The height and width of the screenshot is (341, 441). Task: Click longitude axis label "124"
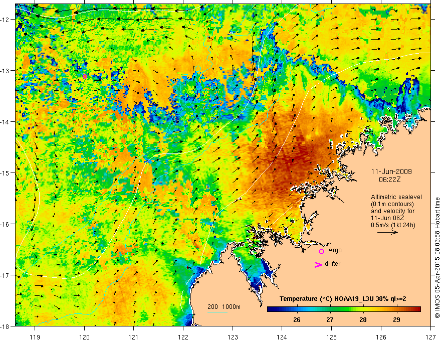[282, 337]
